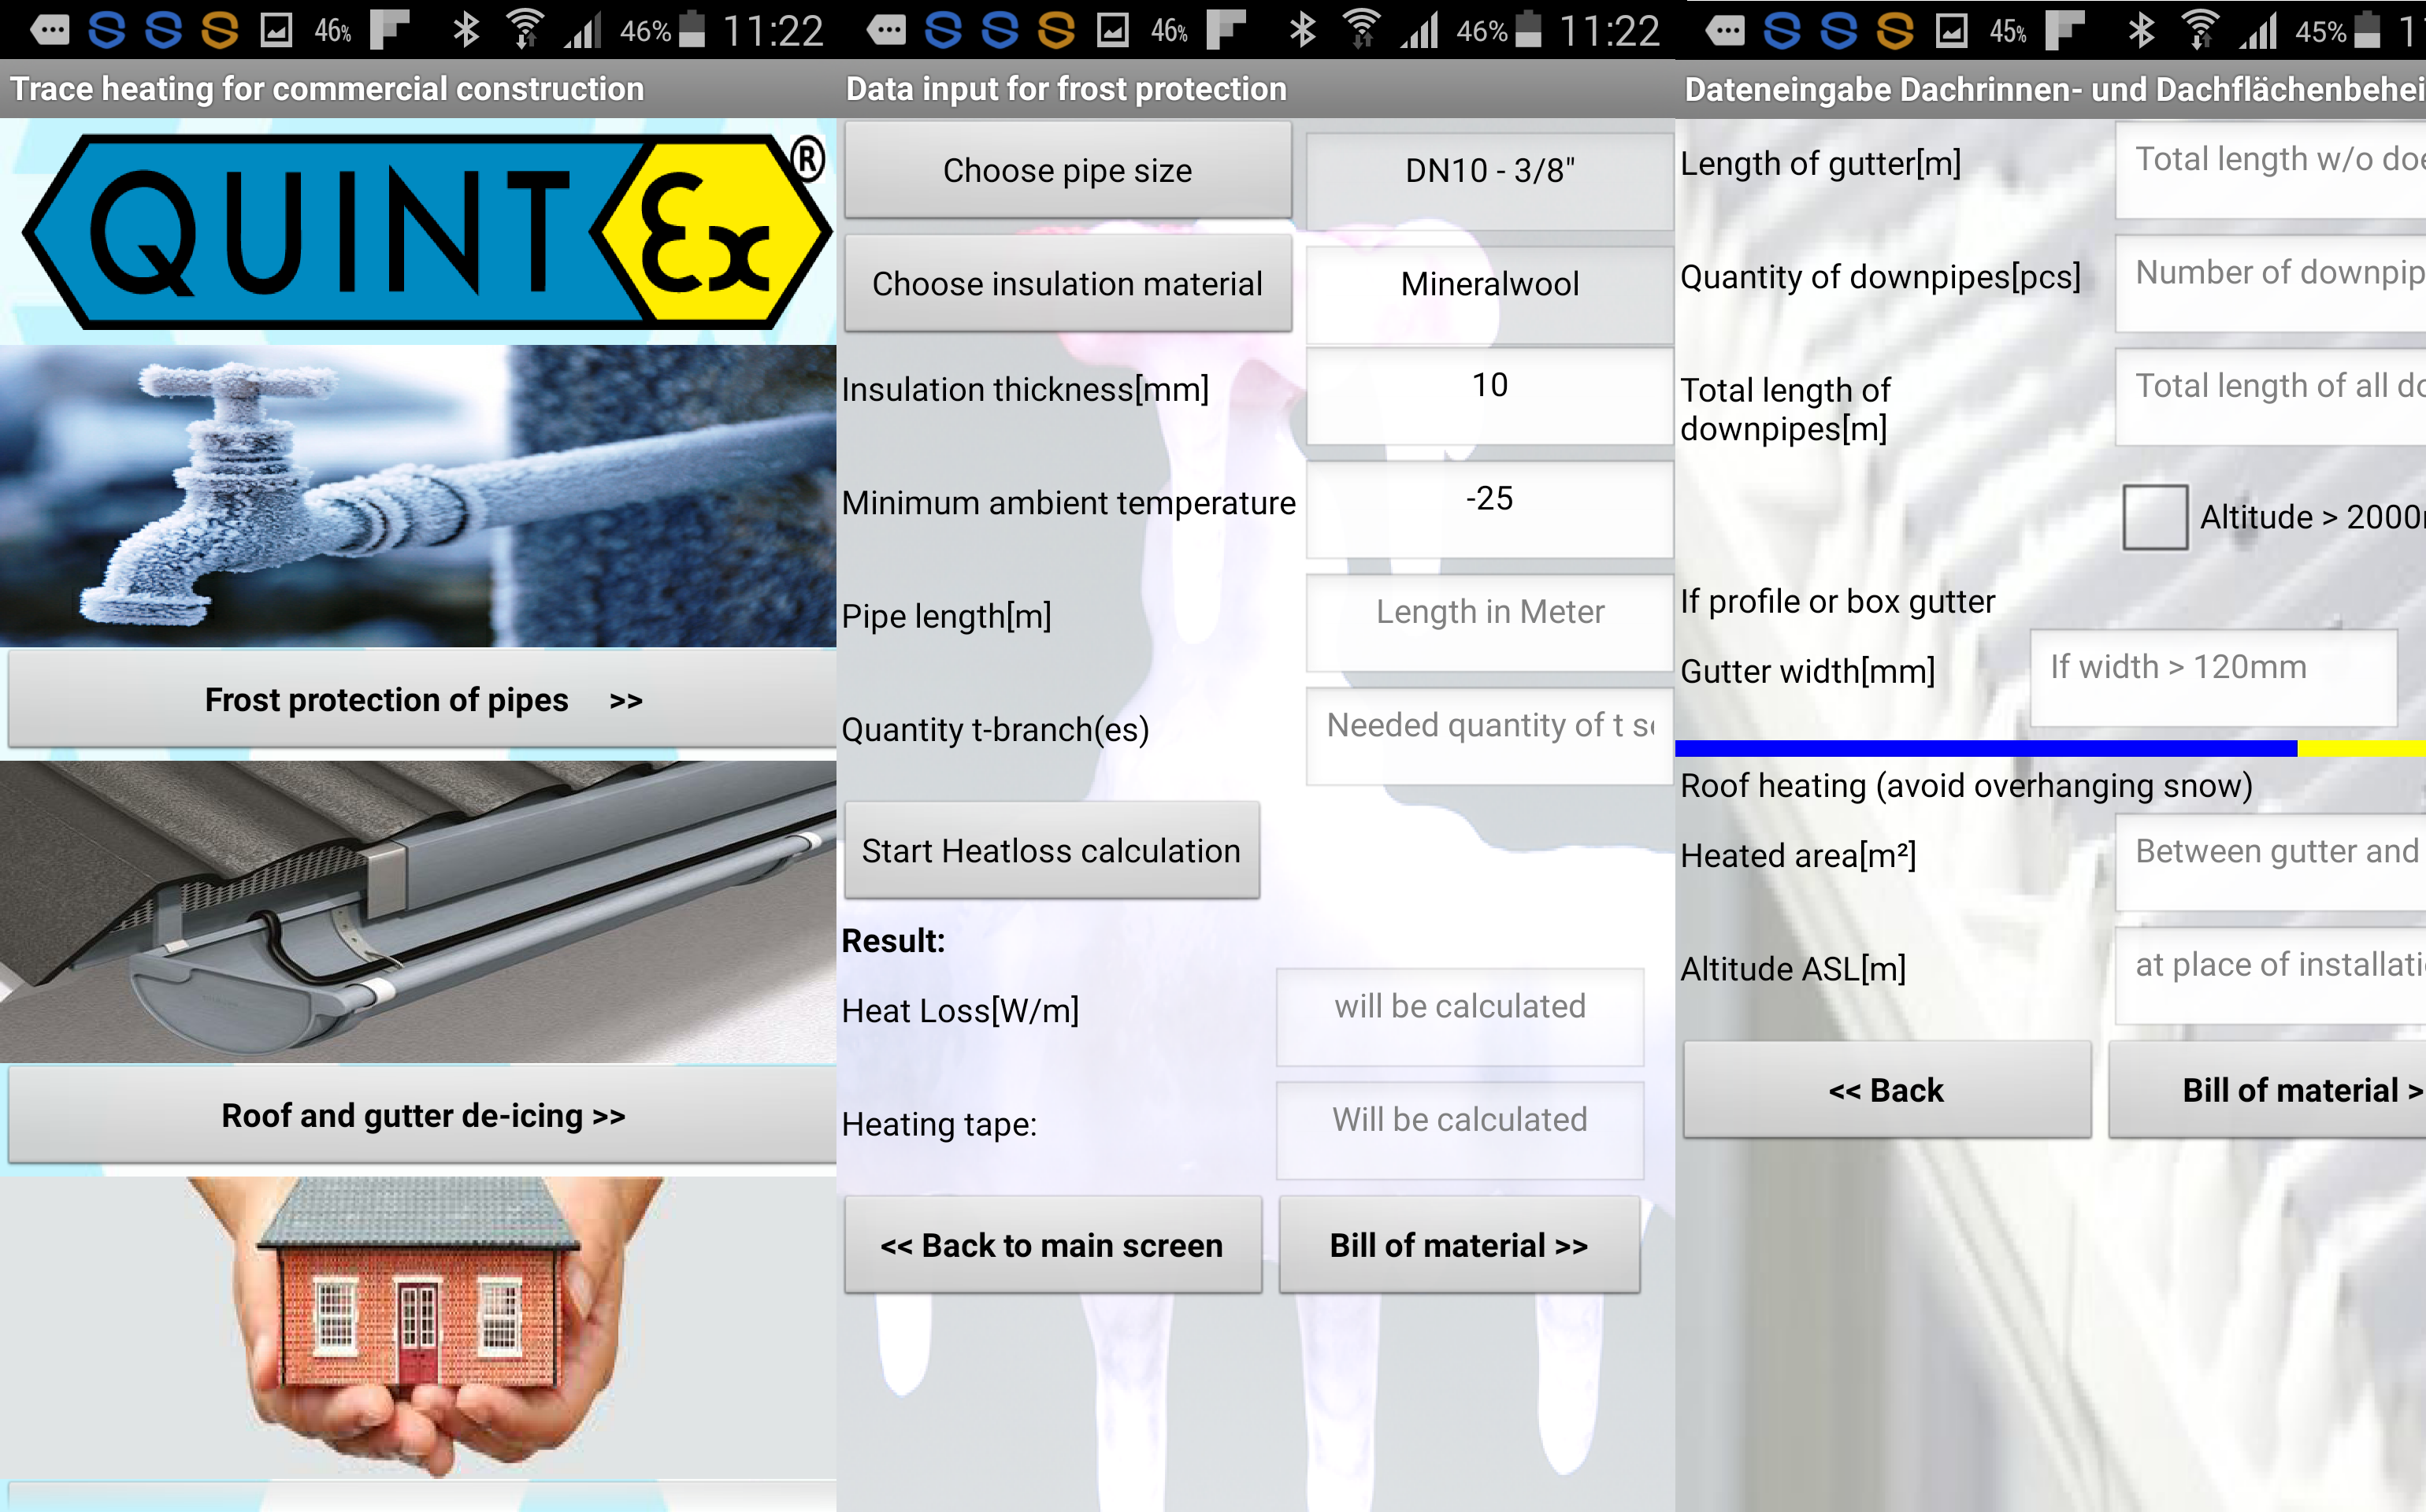The height and width of the screenshot is (1512, 2426).
Task: Focus the Heated area input field
Action: [x=2270, y=862]
